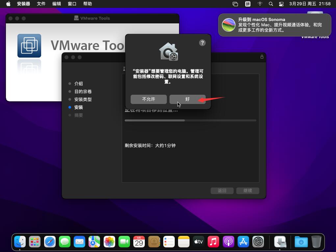Open Spotlight search in the menu bar
The height and width of the screenshot is (252, 336).
(x=271, y=4)
